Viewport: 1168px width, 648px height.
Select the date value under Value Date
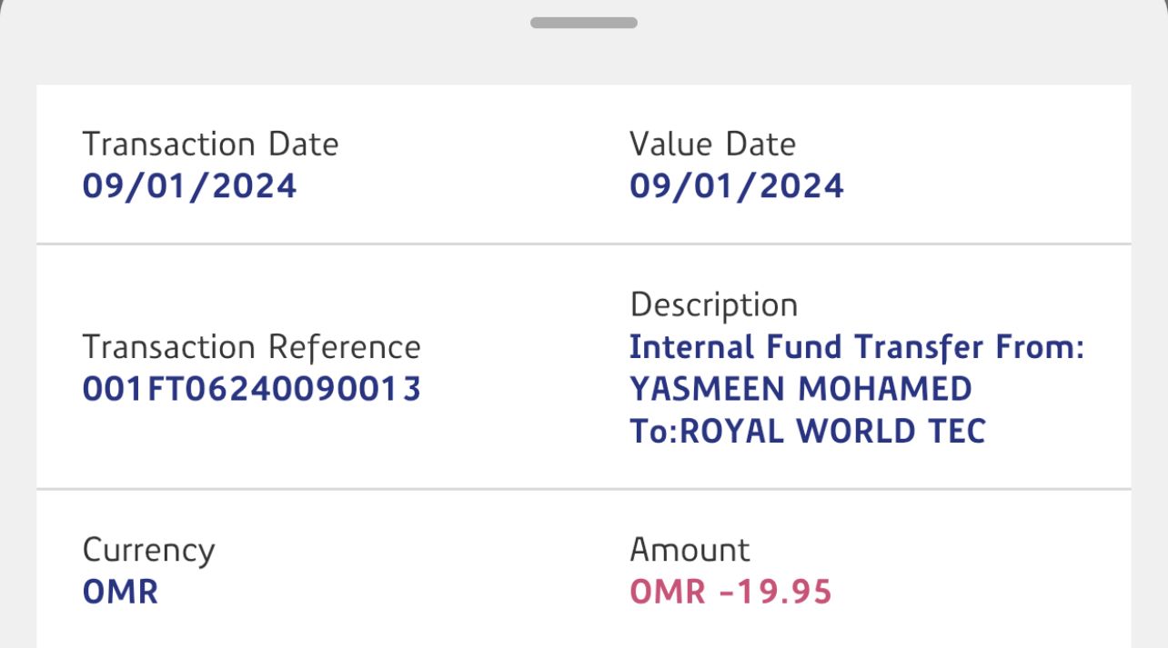[736, 186]
